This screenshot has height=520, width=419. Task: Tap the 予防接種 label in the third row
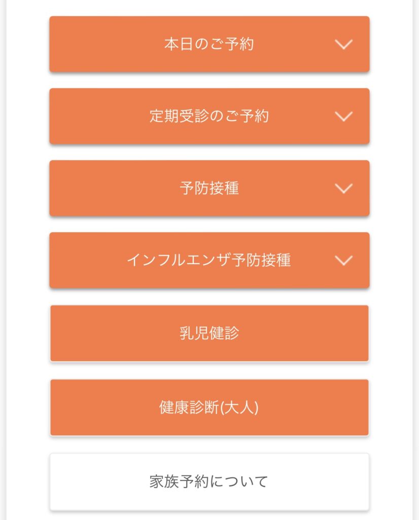click(209, 189)
